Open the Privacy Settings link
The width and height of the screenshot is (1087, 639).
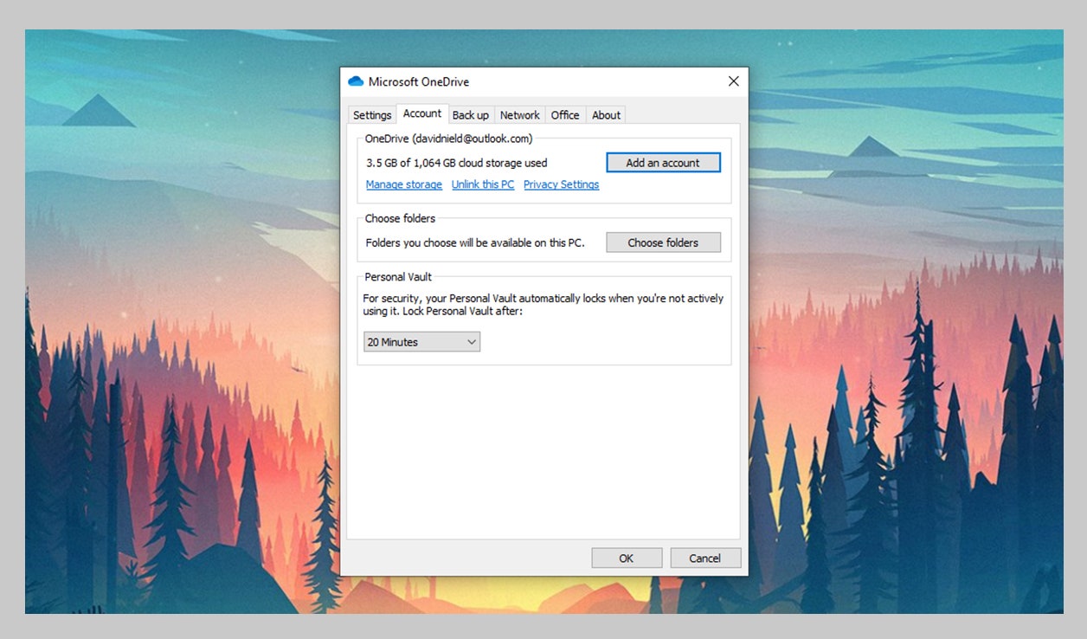pos(562,184)
